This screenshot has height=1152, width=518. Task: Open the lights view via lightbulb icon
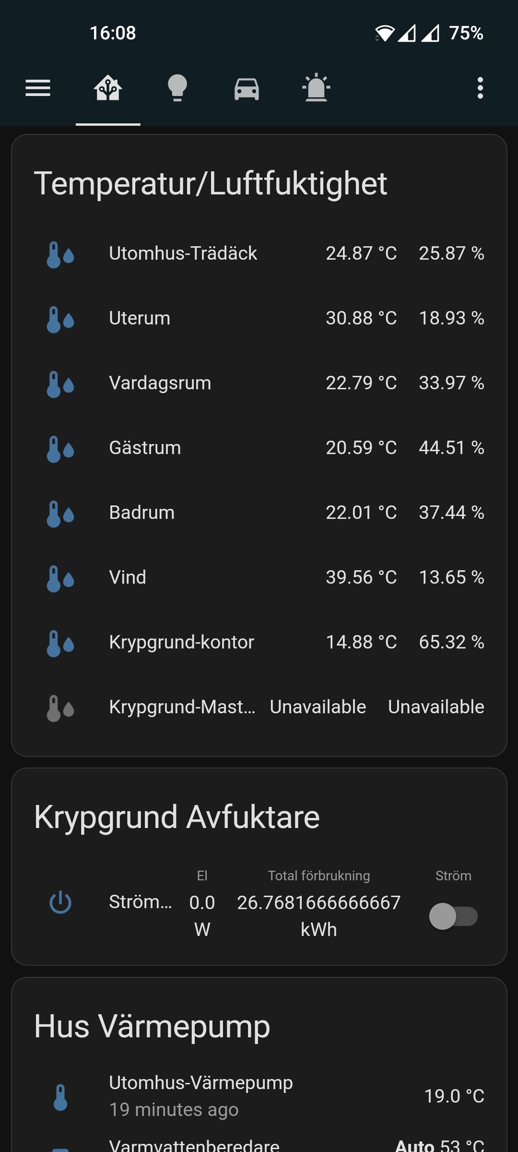(x=177, y=88)
